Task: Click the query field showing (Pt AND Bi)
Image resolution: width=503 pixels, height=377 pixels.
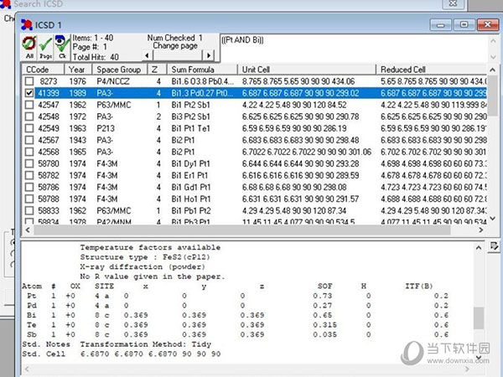Action: pos(354,48)
